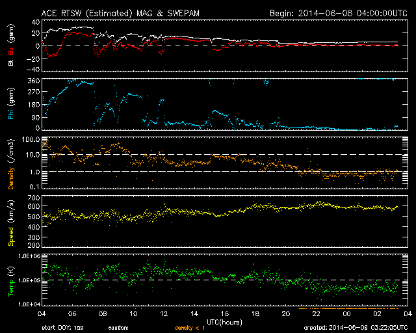The image size is (416, 333).
Task: Click the "1.0E+04" tick on the Temp axis
Action: (x=29, y=304)
